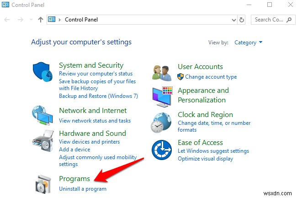The height and width of the screenshot is (198, 297).
Task: Open the View by Category dropdown
Action: pyautogui.click(x=248, y=43)
